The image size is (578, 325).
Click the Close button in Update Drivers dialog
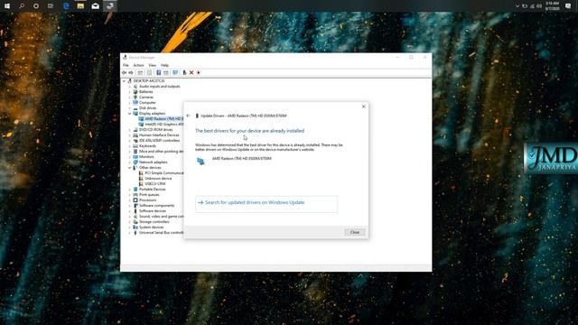pos(355,232)
